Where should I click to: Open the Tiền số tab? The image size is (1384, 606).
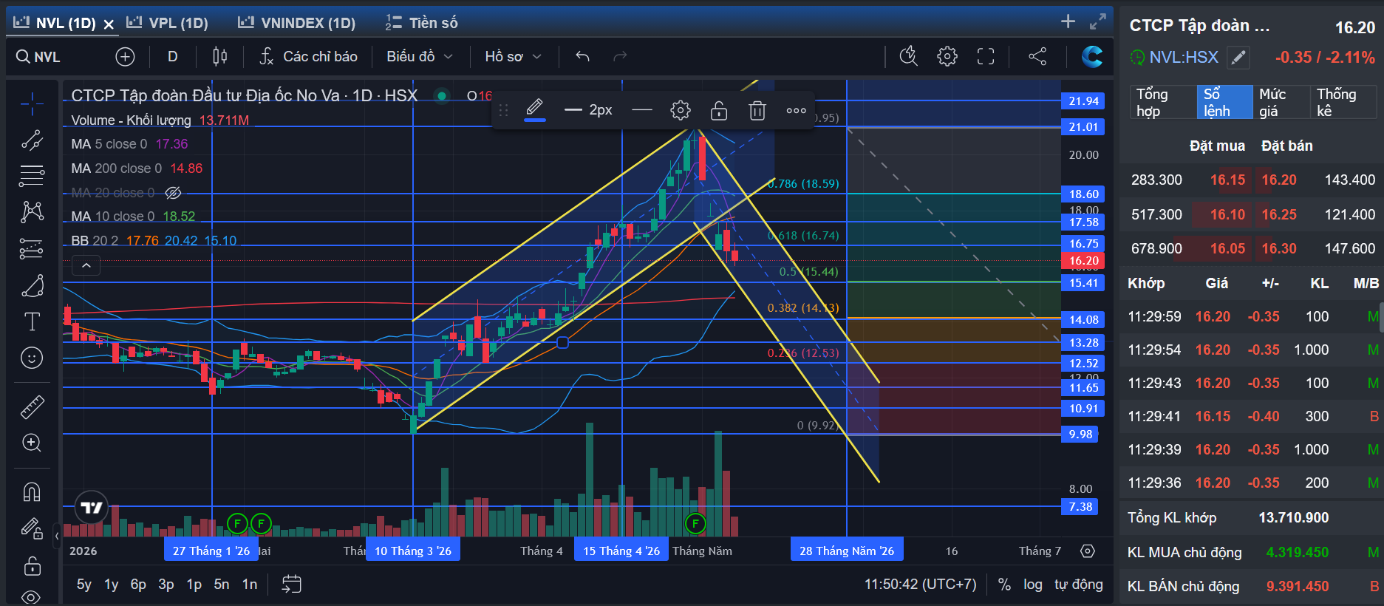coord(421,23)
